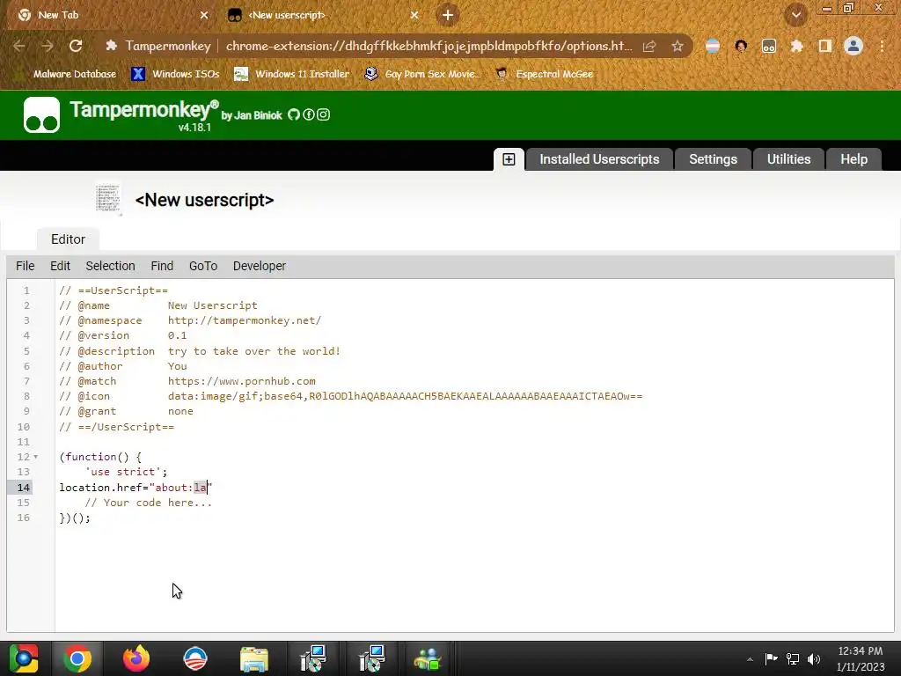Click the @namespace URL on line 3

pos(245,320)
